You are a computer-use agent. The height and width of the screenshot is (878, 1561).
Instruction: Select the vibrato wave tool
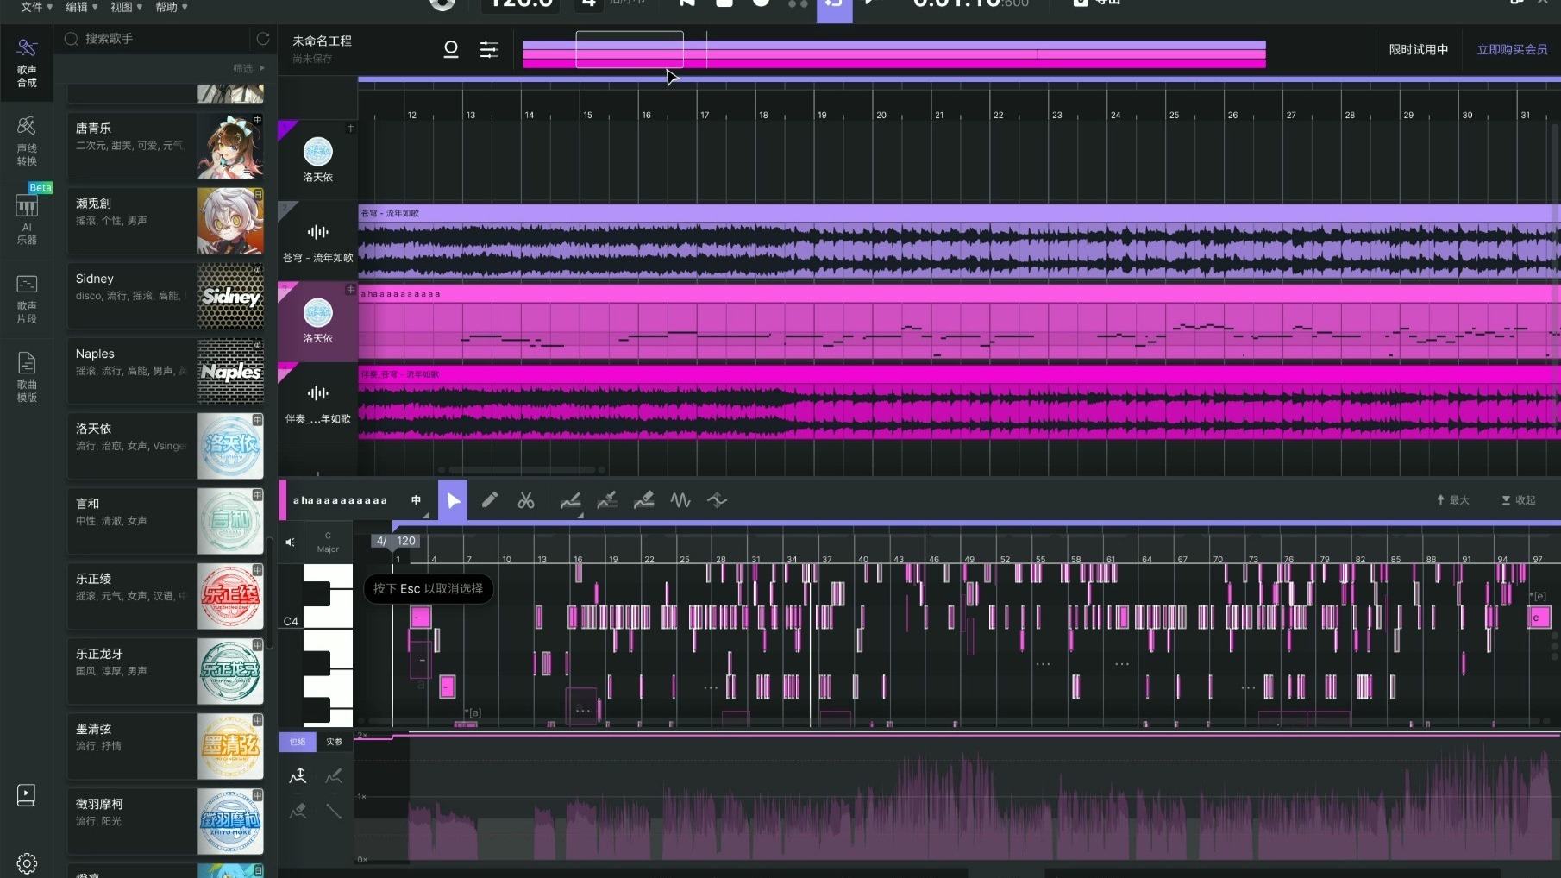[680, 500]
